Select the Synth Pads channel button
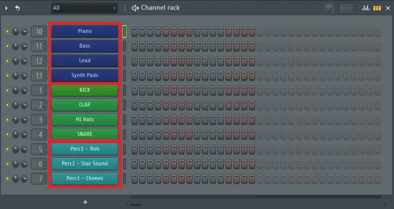The height and width of the screenshot is (209, 394). click(x=84, y=76)
